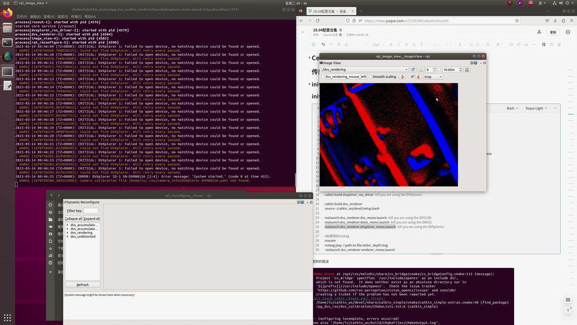Viewport: 577px width, 325px height.
Task: Enable the Smooth scaling checkbox
Action: click(x=370, y=77)
